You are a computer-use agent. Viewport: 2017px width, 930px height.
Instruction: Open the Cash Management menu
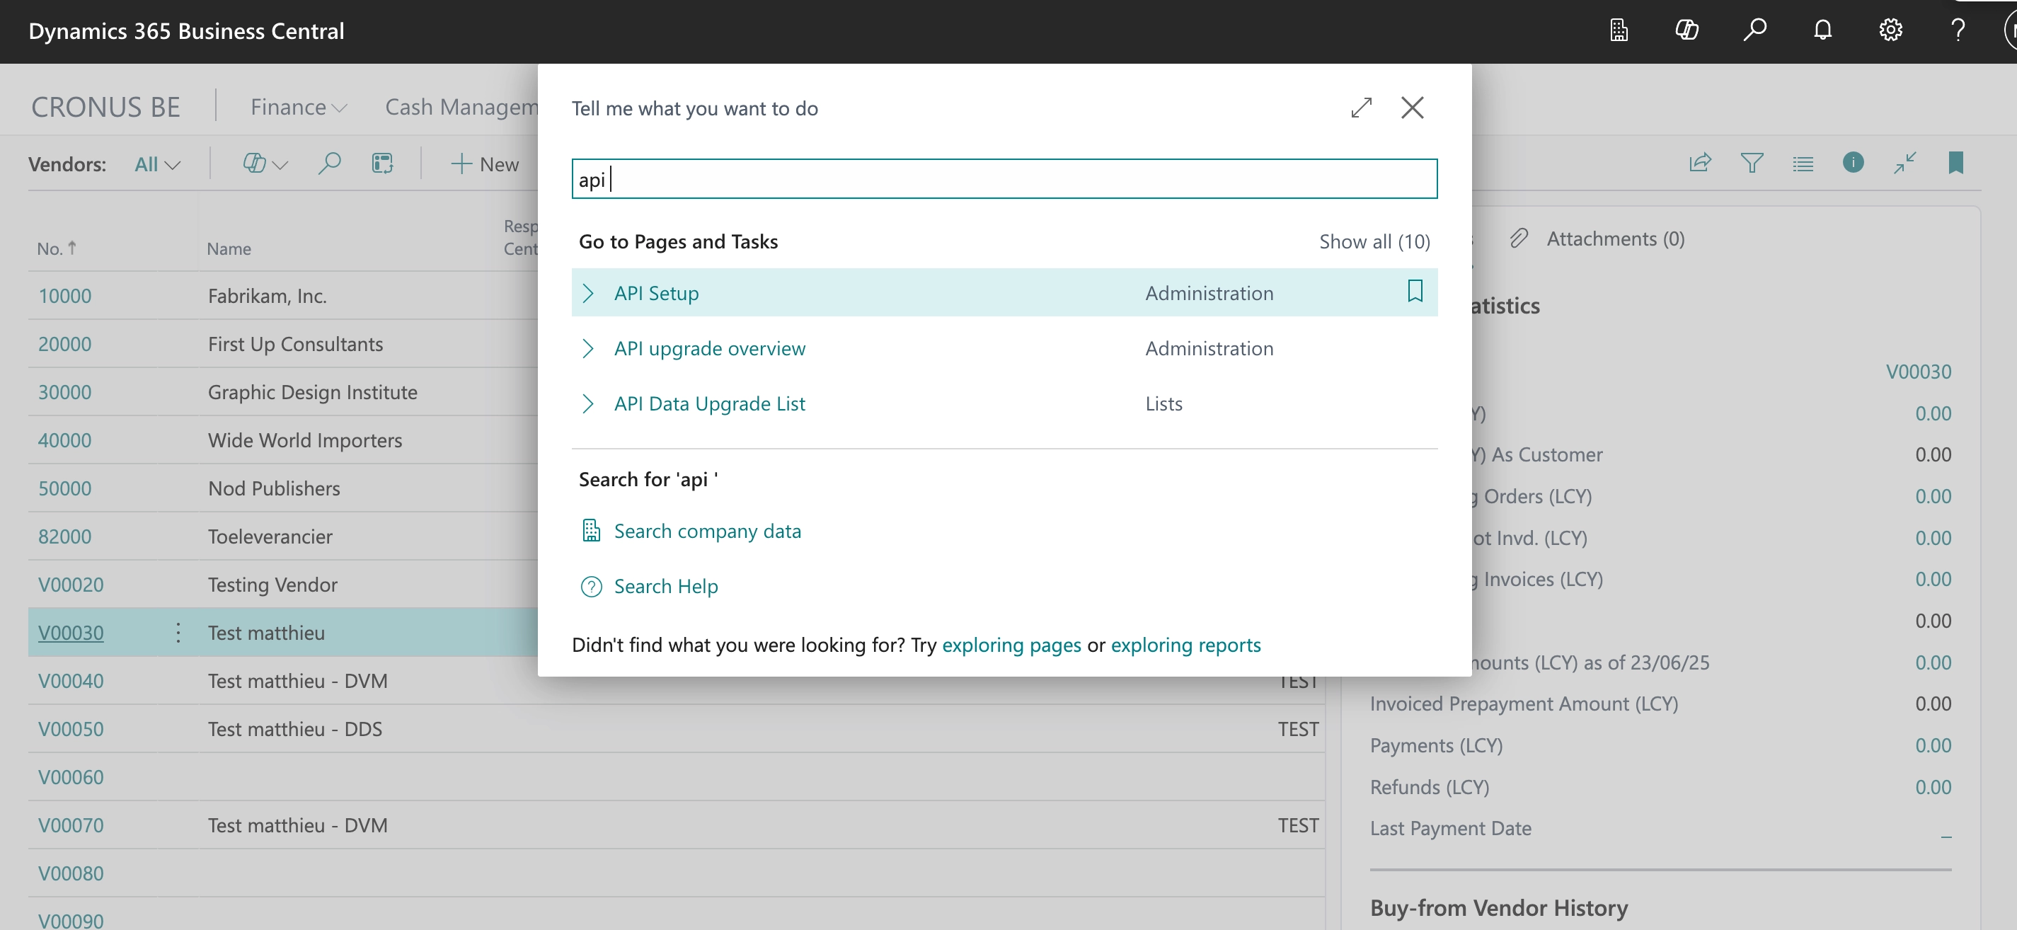click(461, 108)
